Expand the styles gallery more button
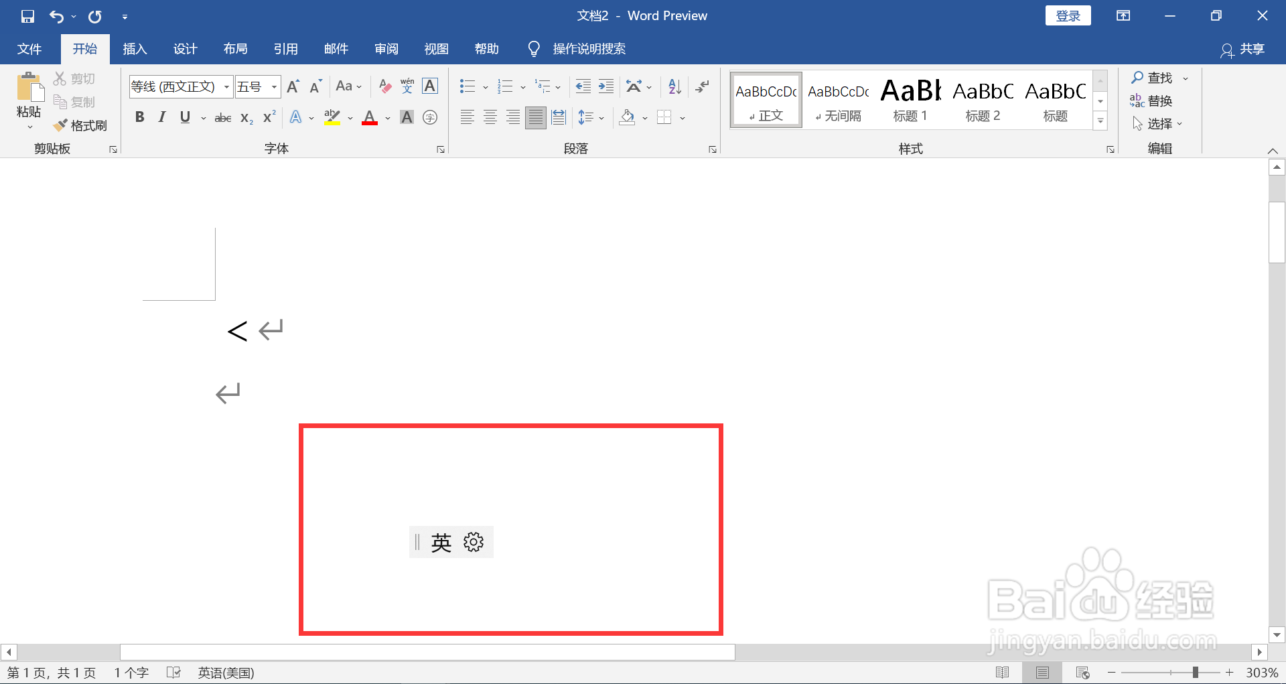The image size is (1286, 684). click(1100, 121)
